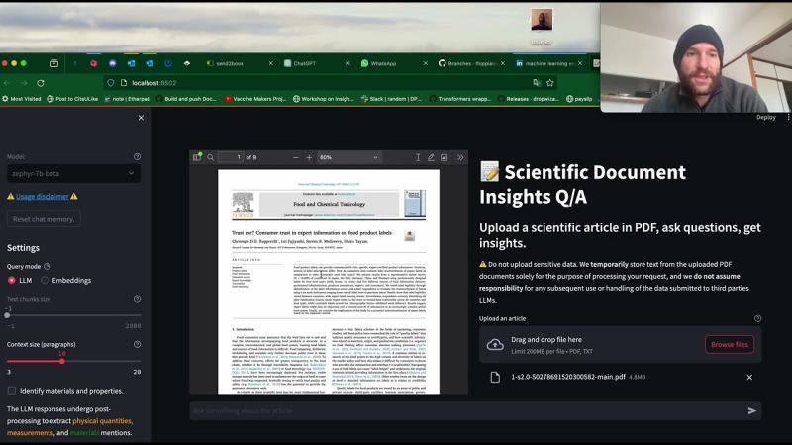Open Post to CiteULike bookmark
Viewport: 792px width, 445px height.
[x=72, y=99]
